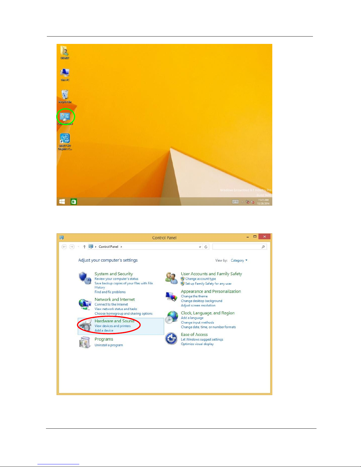The image size is (361, 467).
Task: Click Add a device link
Action: (104, 331)
